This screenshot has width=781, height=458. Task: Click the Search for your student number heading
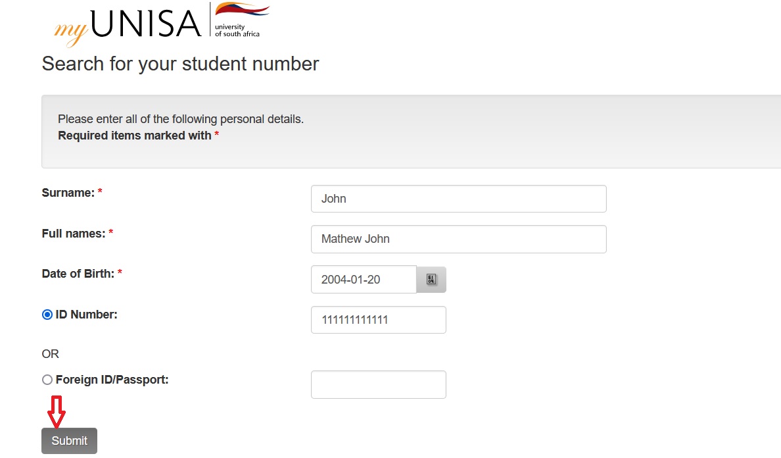(x=179, y=64)
